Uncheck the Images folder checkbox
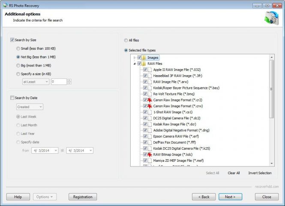This screenshot has width=285, height=206. click(139, 58)
